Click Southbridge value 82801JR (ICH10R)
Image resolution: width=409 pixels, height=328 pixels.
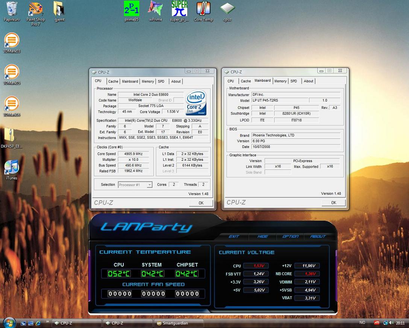[x=297, y=113]
